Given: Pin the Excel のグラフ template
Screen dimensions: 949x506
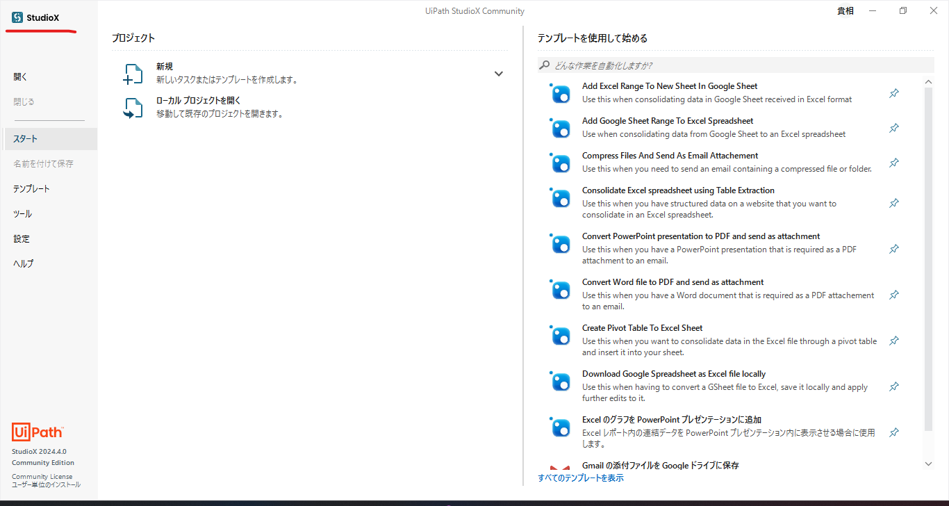Looking at the screenshot, I should 894,432.
